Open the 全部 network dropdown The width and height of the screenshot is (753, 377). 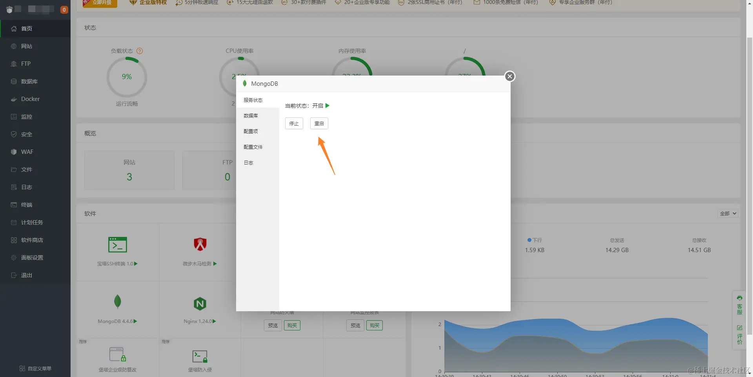728,214
